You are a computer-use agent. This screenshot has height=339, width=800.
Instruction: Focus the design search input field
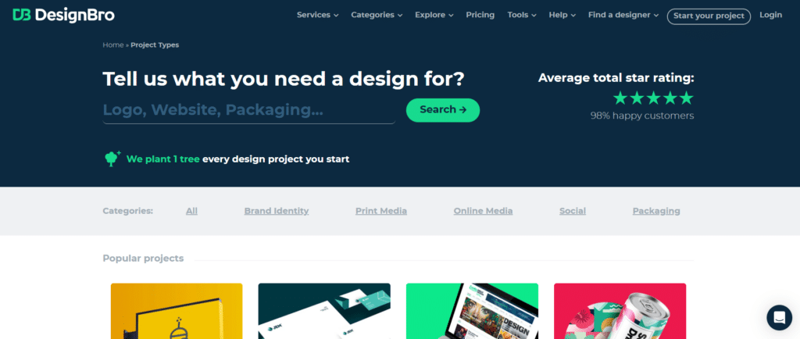[x=249, y=111]
